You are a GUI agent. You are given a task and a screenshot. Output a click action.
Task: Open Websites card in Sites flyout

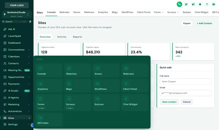coord(77,70)
